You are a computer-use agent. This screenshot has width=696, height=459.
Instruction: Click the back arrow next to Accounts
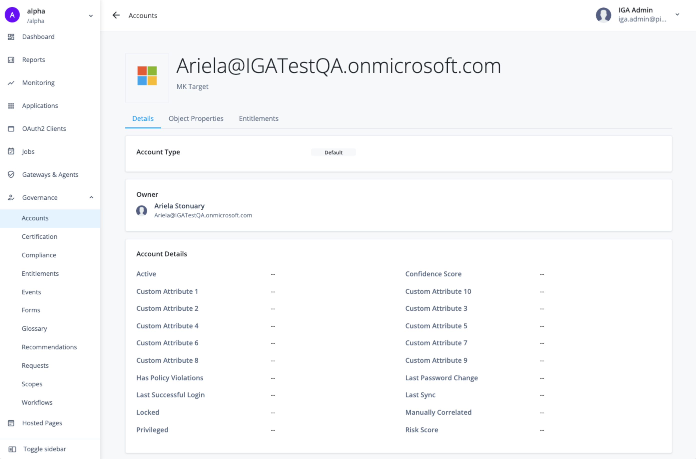(116, 15)
